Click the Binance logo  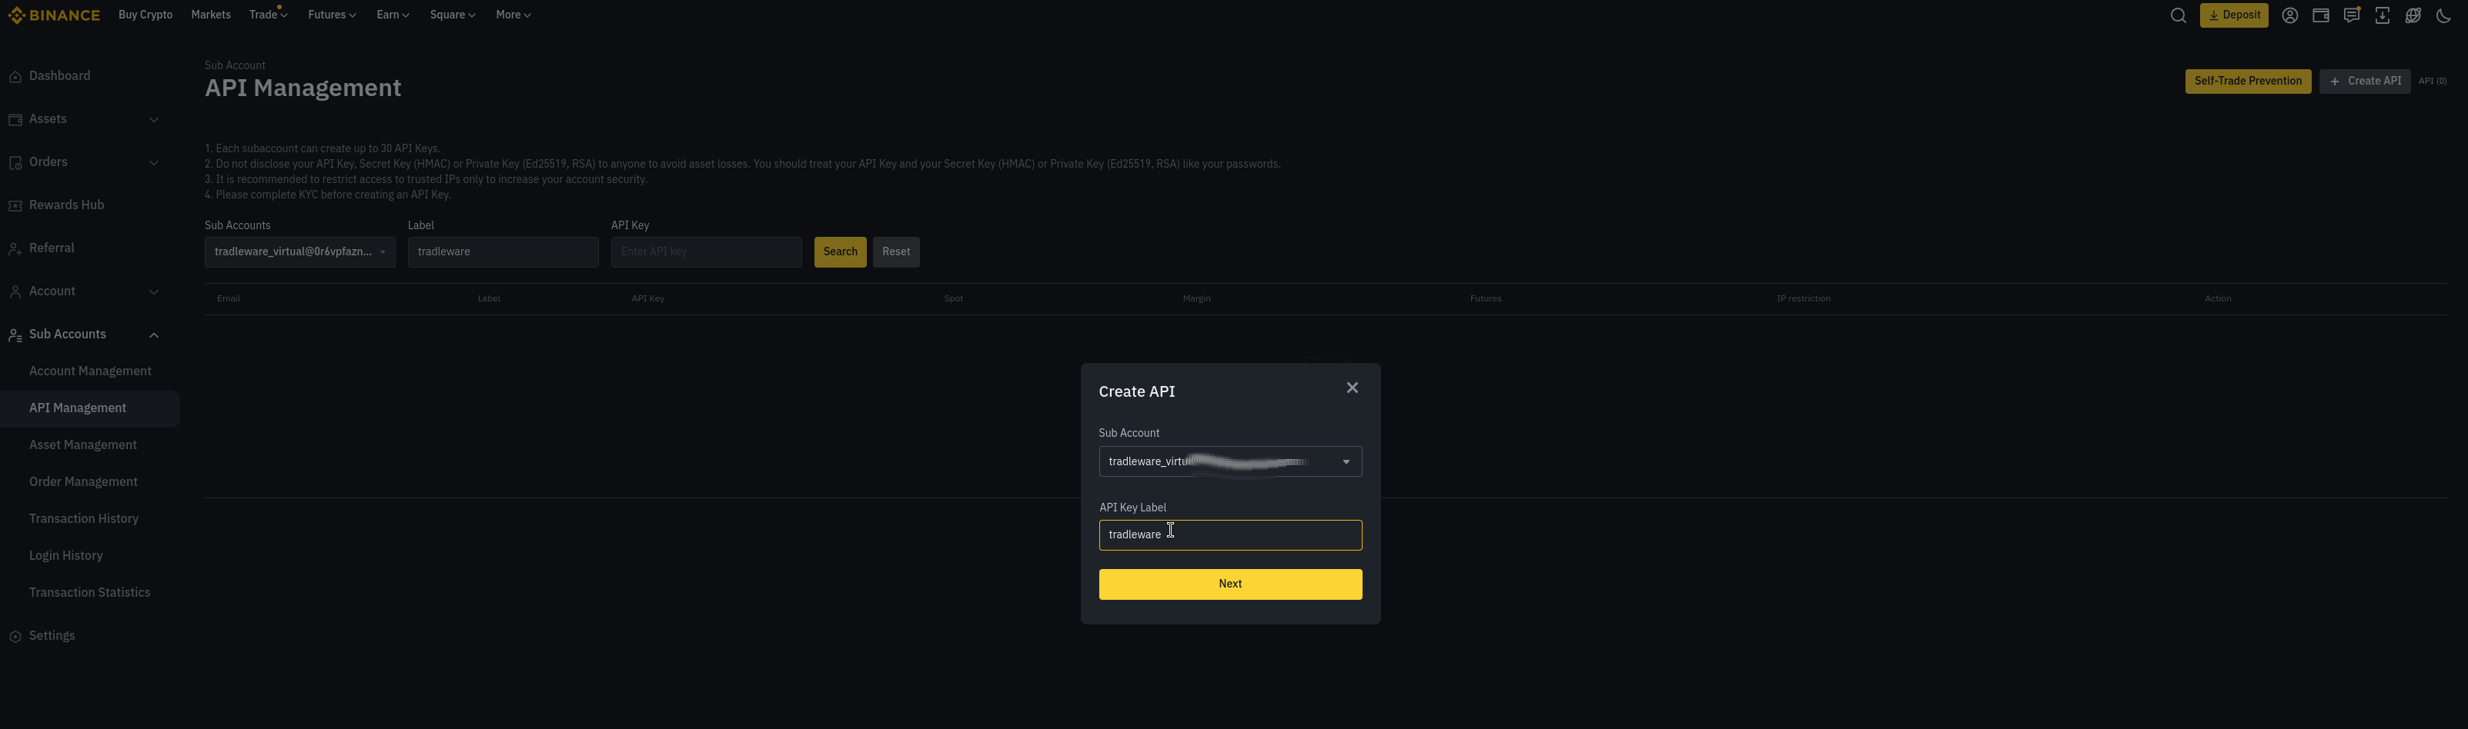(x=54, y=15)
